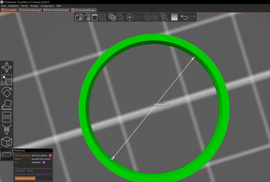Select the Paint-on supports brush tool
The height and width of the screenshot is (182, 270).
click(6, 129)
